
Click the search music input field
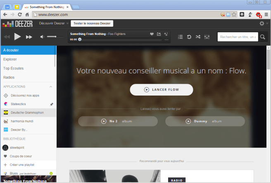click(238, 37)
